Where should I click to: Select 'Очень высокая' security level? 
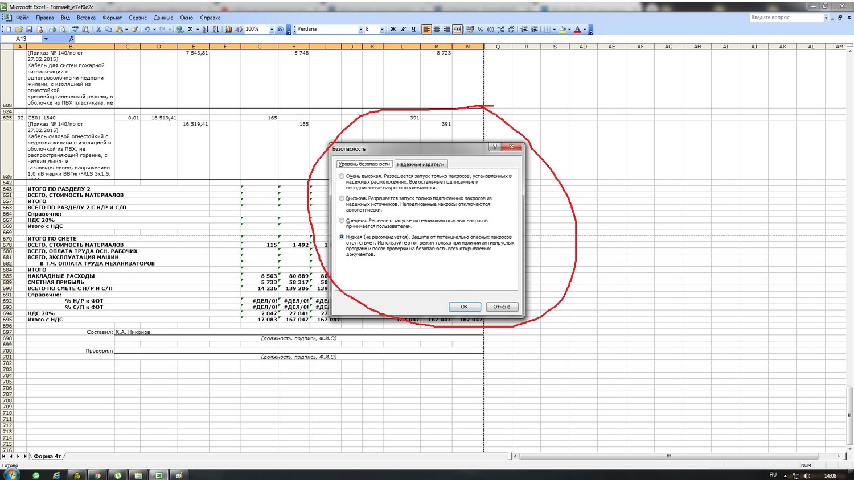[x=342, y=176]
